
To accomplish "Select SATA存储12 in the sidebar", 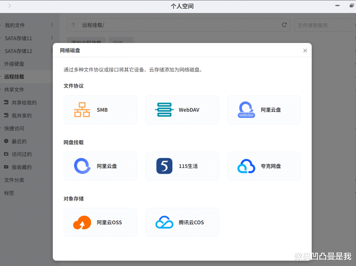I will pos(18,51).
